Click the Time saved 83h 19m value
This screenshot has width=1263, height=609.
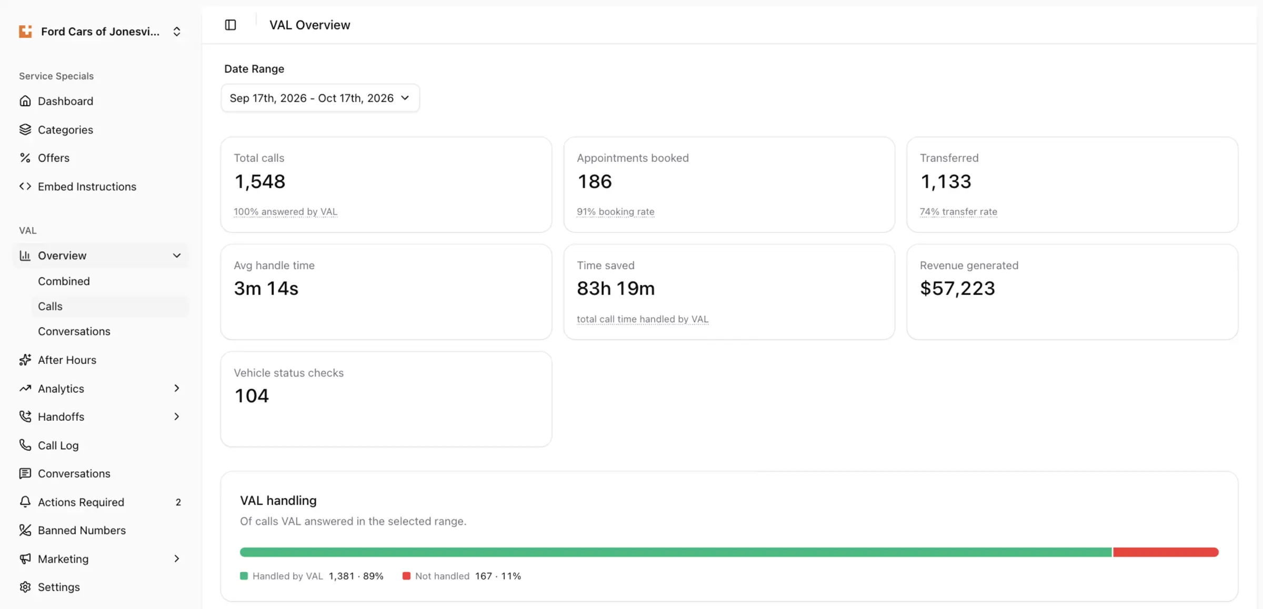616,288
